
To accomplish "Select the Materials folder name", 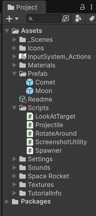I will point(42,65).
